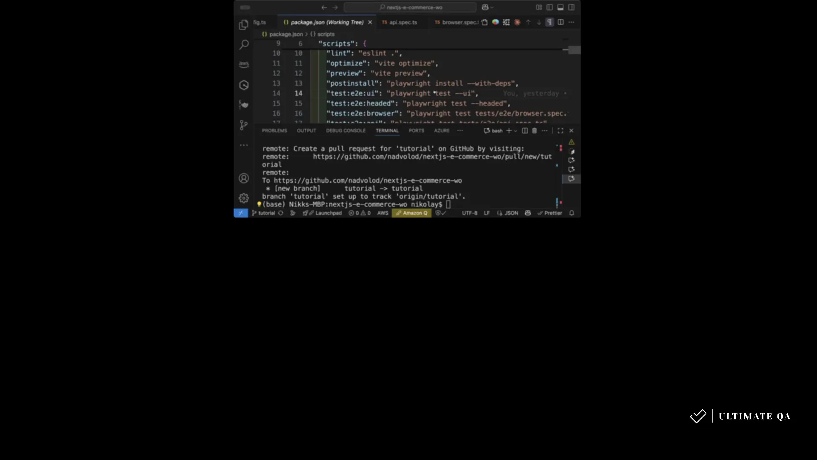Click the AWS status bar entry
This screenshot has height=460, width=817.
point(383,213)
